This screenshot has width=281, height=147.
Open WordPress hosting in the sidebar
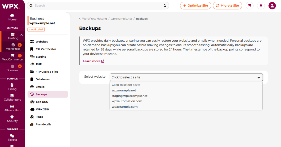coord(13,47)
